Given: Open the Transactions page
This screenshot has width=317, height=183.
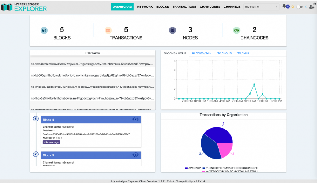Looking at the screenshot, I should [184, 7].
